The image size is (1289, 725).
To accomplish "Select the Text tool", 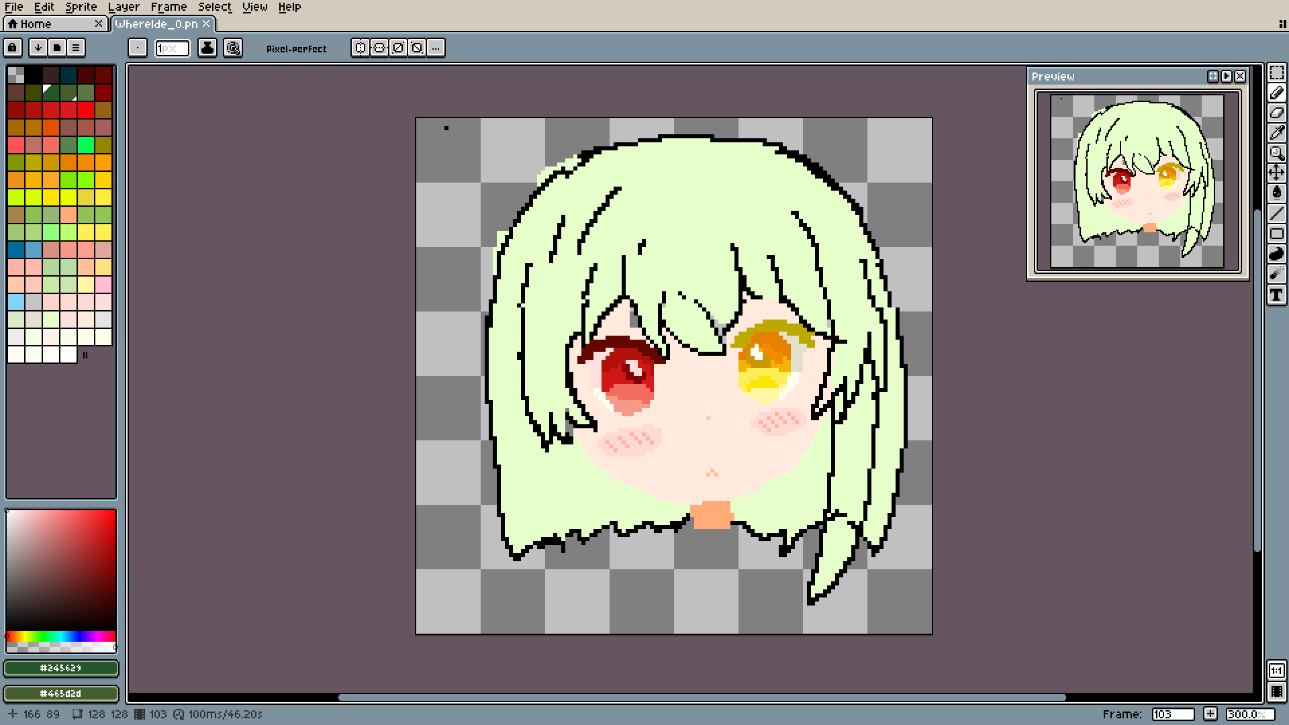I will tap(1276, 295).
